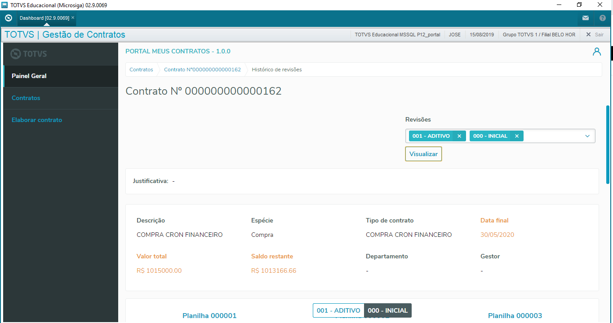Remove the 001 - ADITIVO revision tag
This screenshot has width=613, height=323.
click(x=459, y=136)
